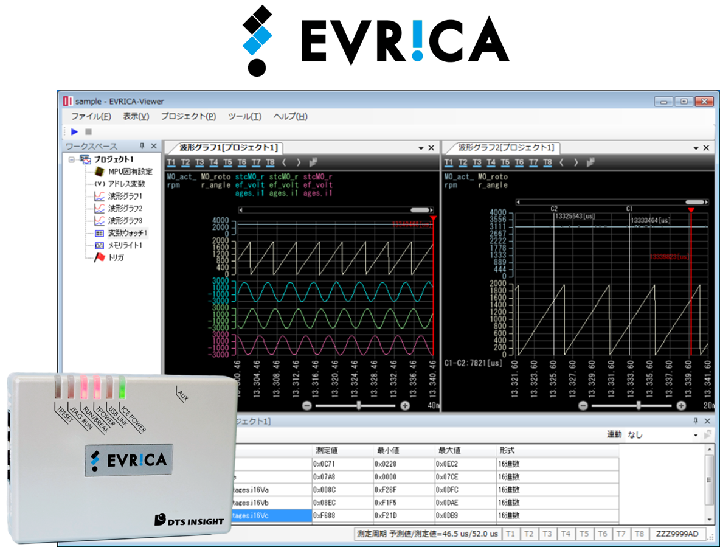The image size is (720, 550).
Task: Select trigger T2 in 波形グラフ1 toolbar
Action: [x=185, y=162]
